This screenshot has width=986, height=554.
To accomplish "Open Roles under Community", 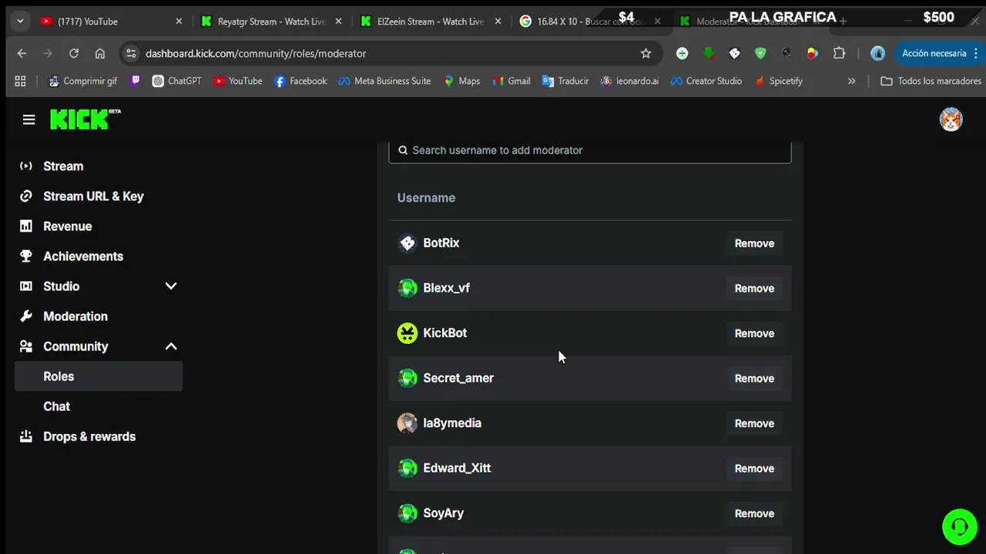I will coord(99,376).
